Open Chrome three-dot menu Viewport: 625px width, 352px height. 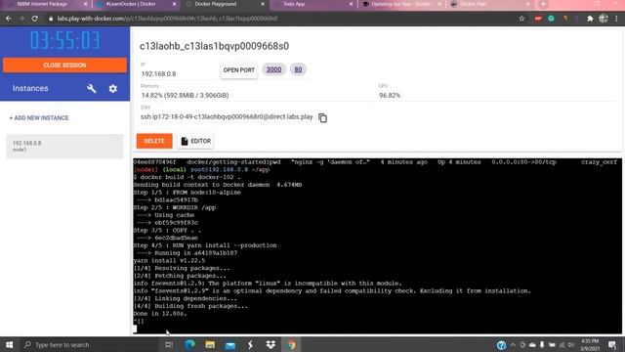tap(616, 19)
